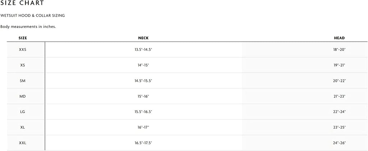This screenshot has height=151, width=368.
Task: Click the Body measurements in inches note
Action: (28, 26)
